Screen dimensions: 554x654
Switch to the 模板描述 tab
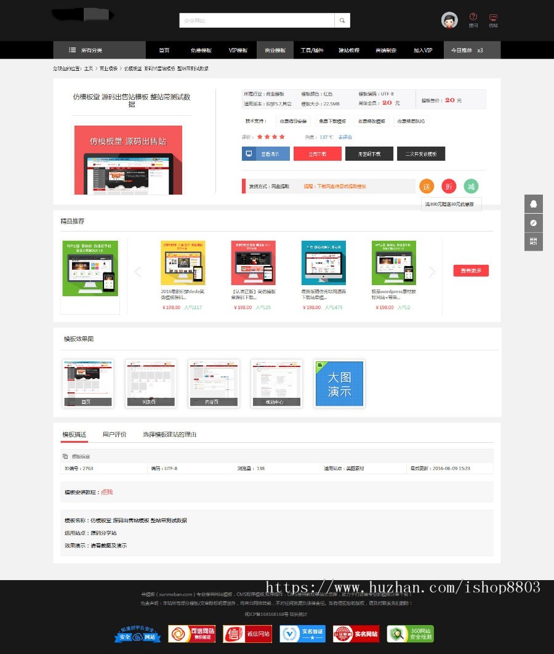pyautogui.click(x=74, y=435)
